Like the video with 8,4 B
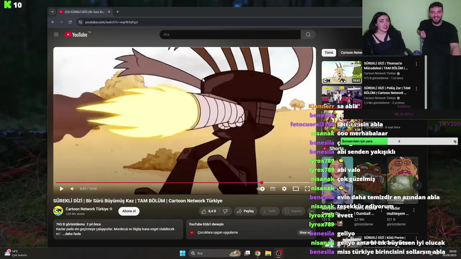The height and width of the screenshot is (259, 461). click(209, 211)
